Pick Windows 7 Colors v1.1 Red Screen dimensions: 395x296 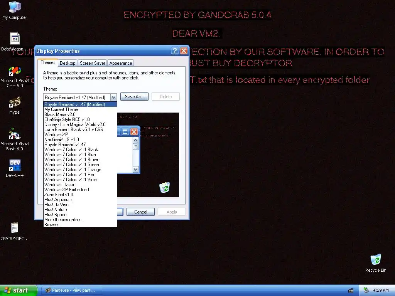point(80,175)
